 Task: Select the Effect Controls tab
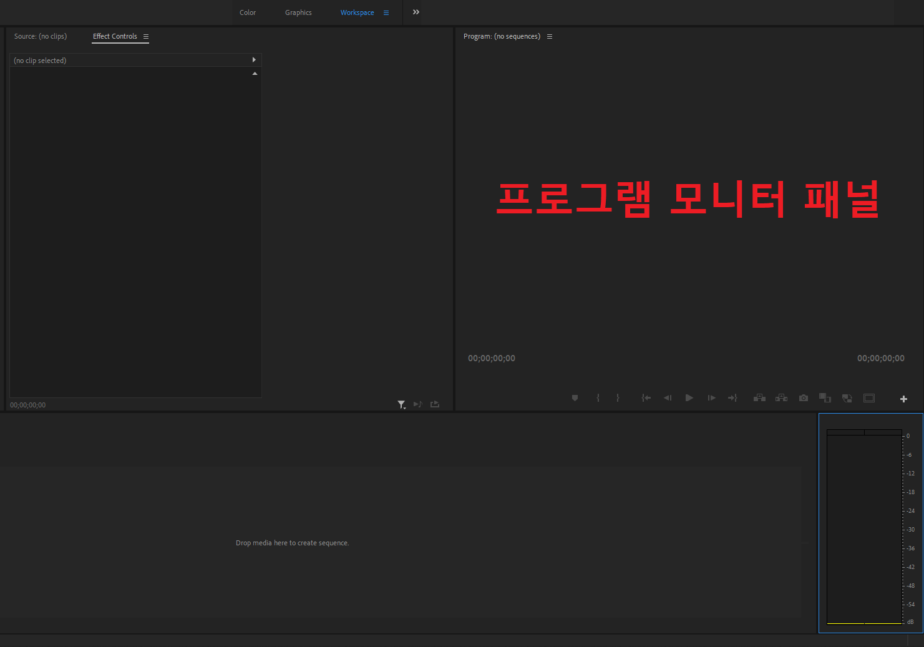[x=115, y=36]
